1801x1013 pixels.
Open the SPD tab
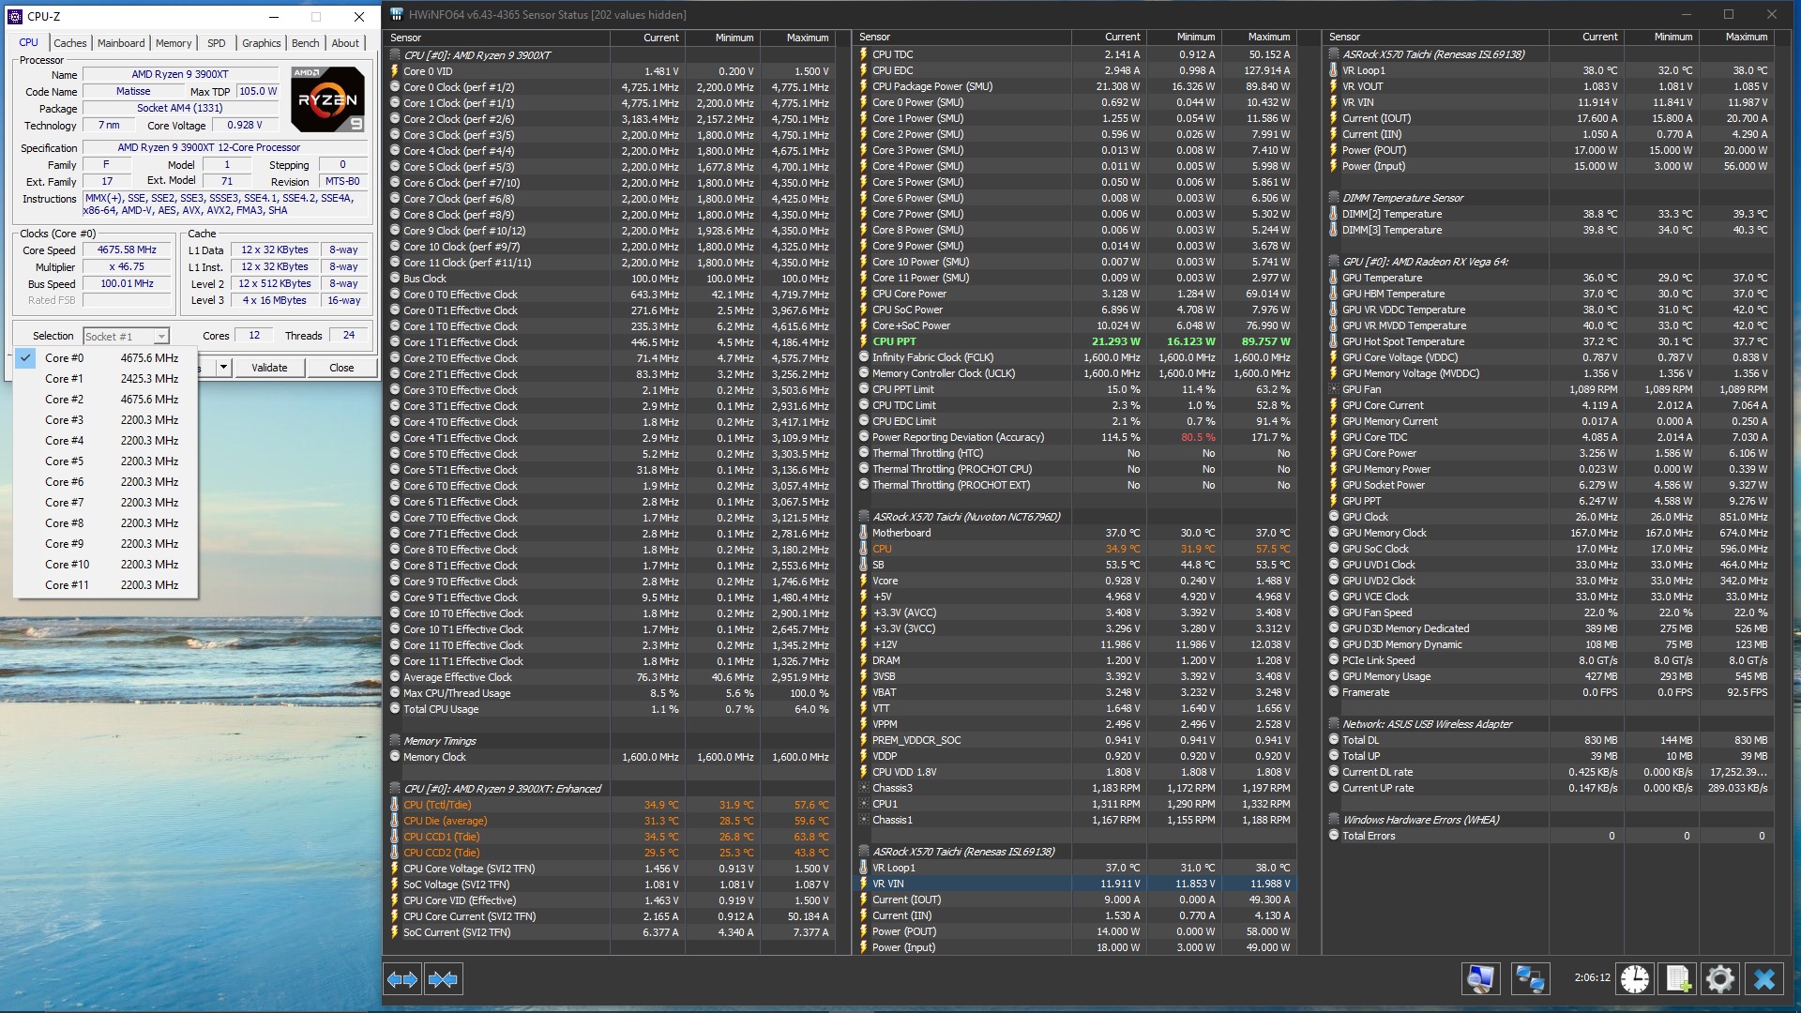216,43
